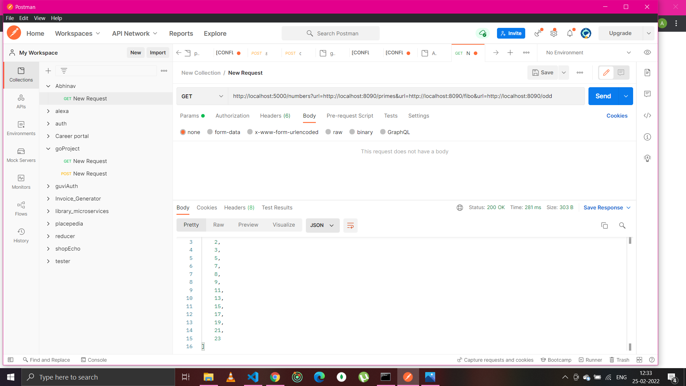Image resolution: width=686 pixels, height=386 pixels.
Task: Open the No Environment selector
Action: point(586,53)
